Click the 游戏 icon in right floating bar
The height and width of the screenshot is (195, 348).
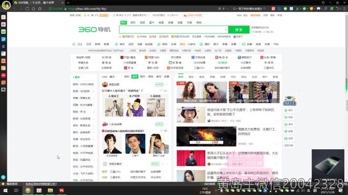[286, 124]
